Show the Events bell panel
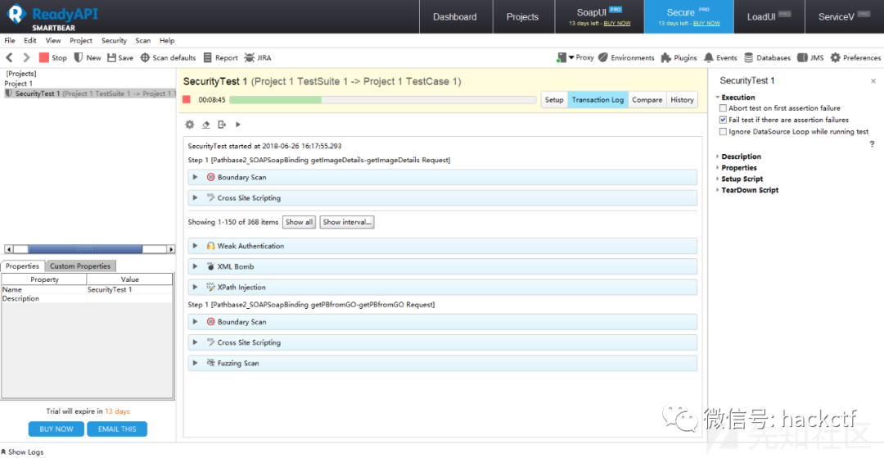This screenshot has height=458, width=884. (720, 57)
